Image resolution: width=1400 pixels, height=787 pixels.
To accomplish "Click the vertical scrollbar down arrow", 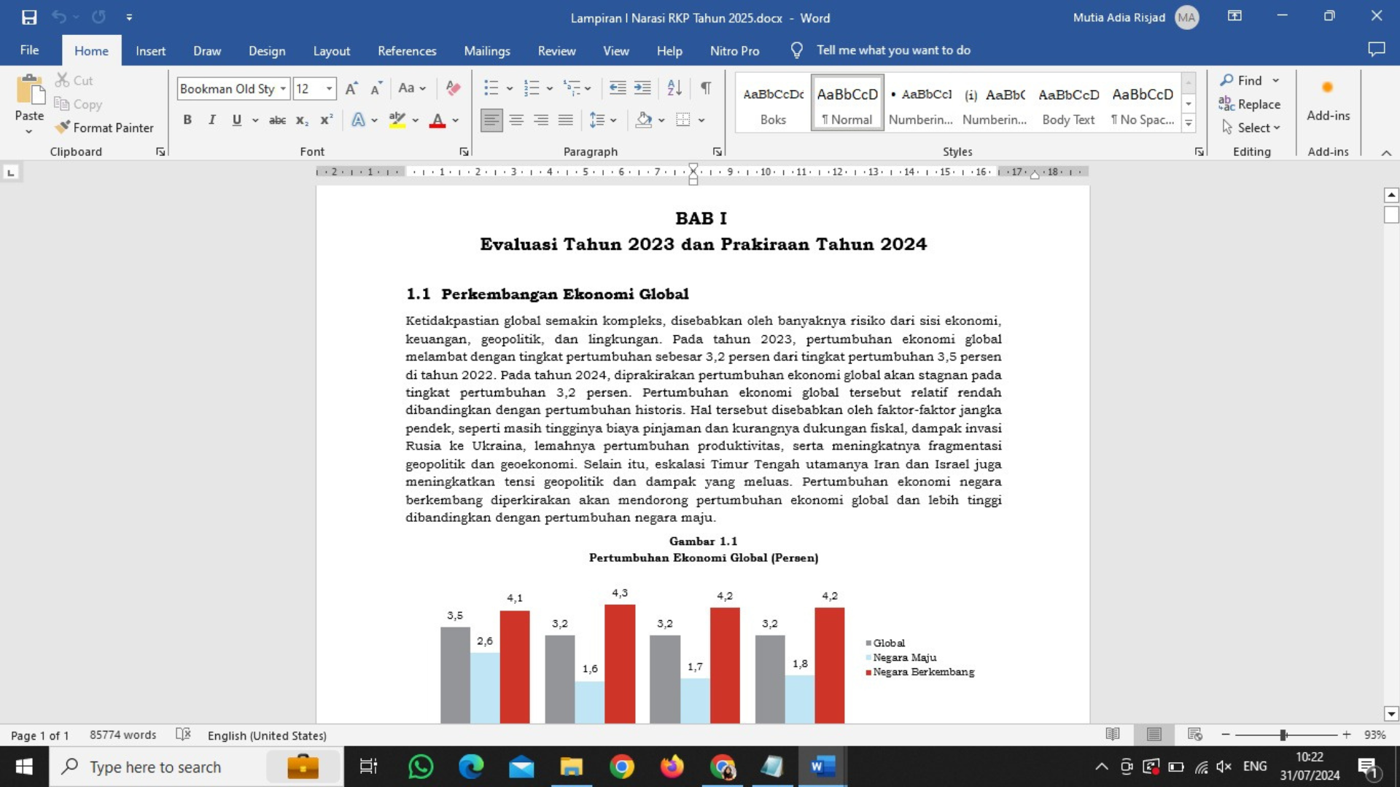I will point(1391,714).
